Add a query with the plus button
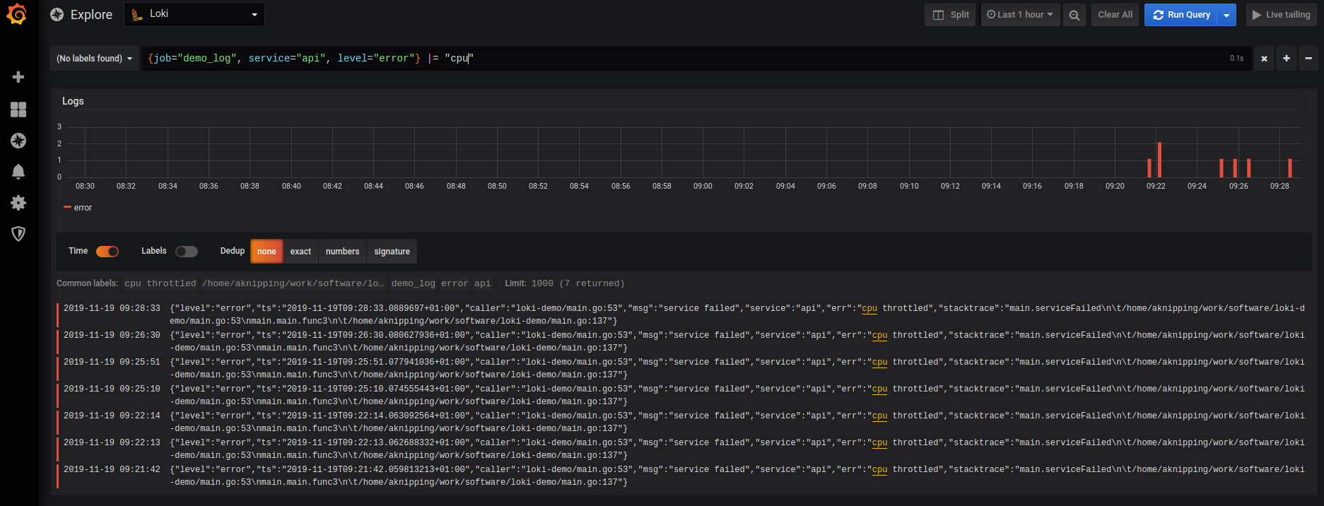Viewport: 1324px width, 506px height. (1287, 59)
